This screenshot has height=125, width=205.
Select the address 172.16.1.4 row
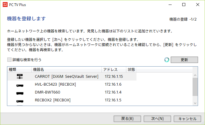pyautogui.click(x=113, y=92)
